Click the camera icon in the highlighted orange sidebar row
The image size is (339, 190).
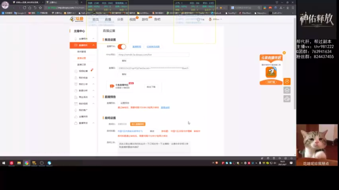pos(76,45)
